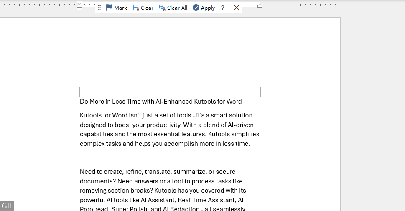Click the line 'documents? Need answers or a tool'
The width and height of the screenshot is (405, 211).
click(161, 181)
